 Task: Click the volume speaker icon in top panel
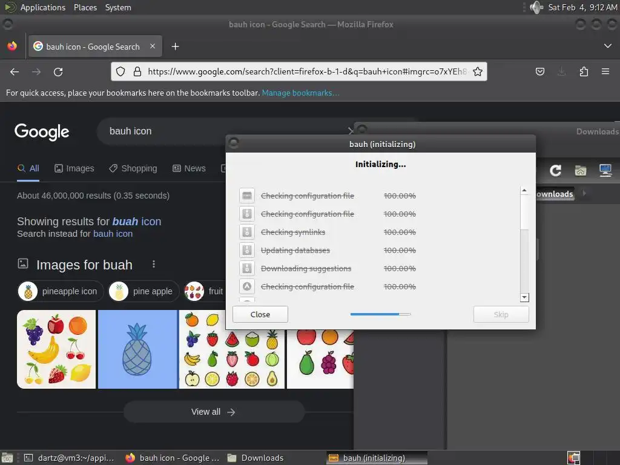pyautogui.click(x=536, y=7)
